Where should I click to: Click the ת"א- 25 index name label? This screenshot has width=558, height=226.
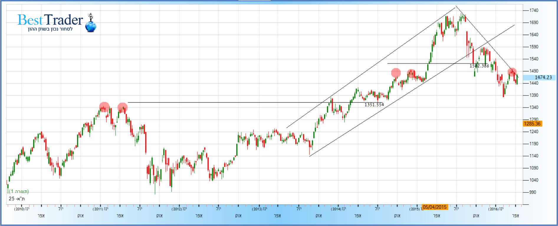(x=17, y=199)
